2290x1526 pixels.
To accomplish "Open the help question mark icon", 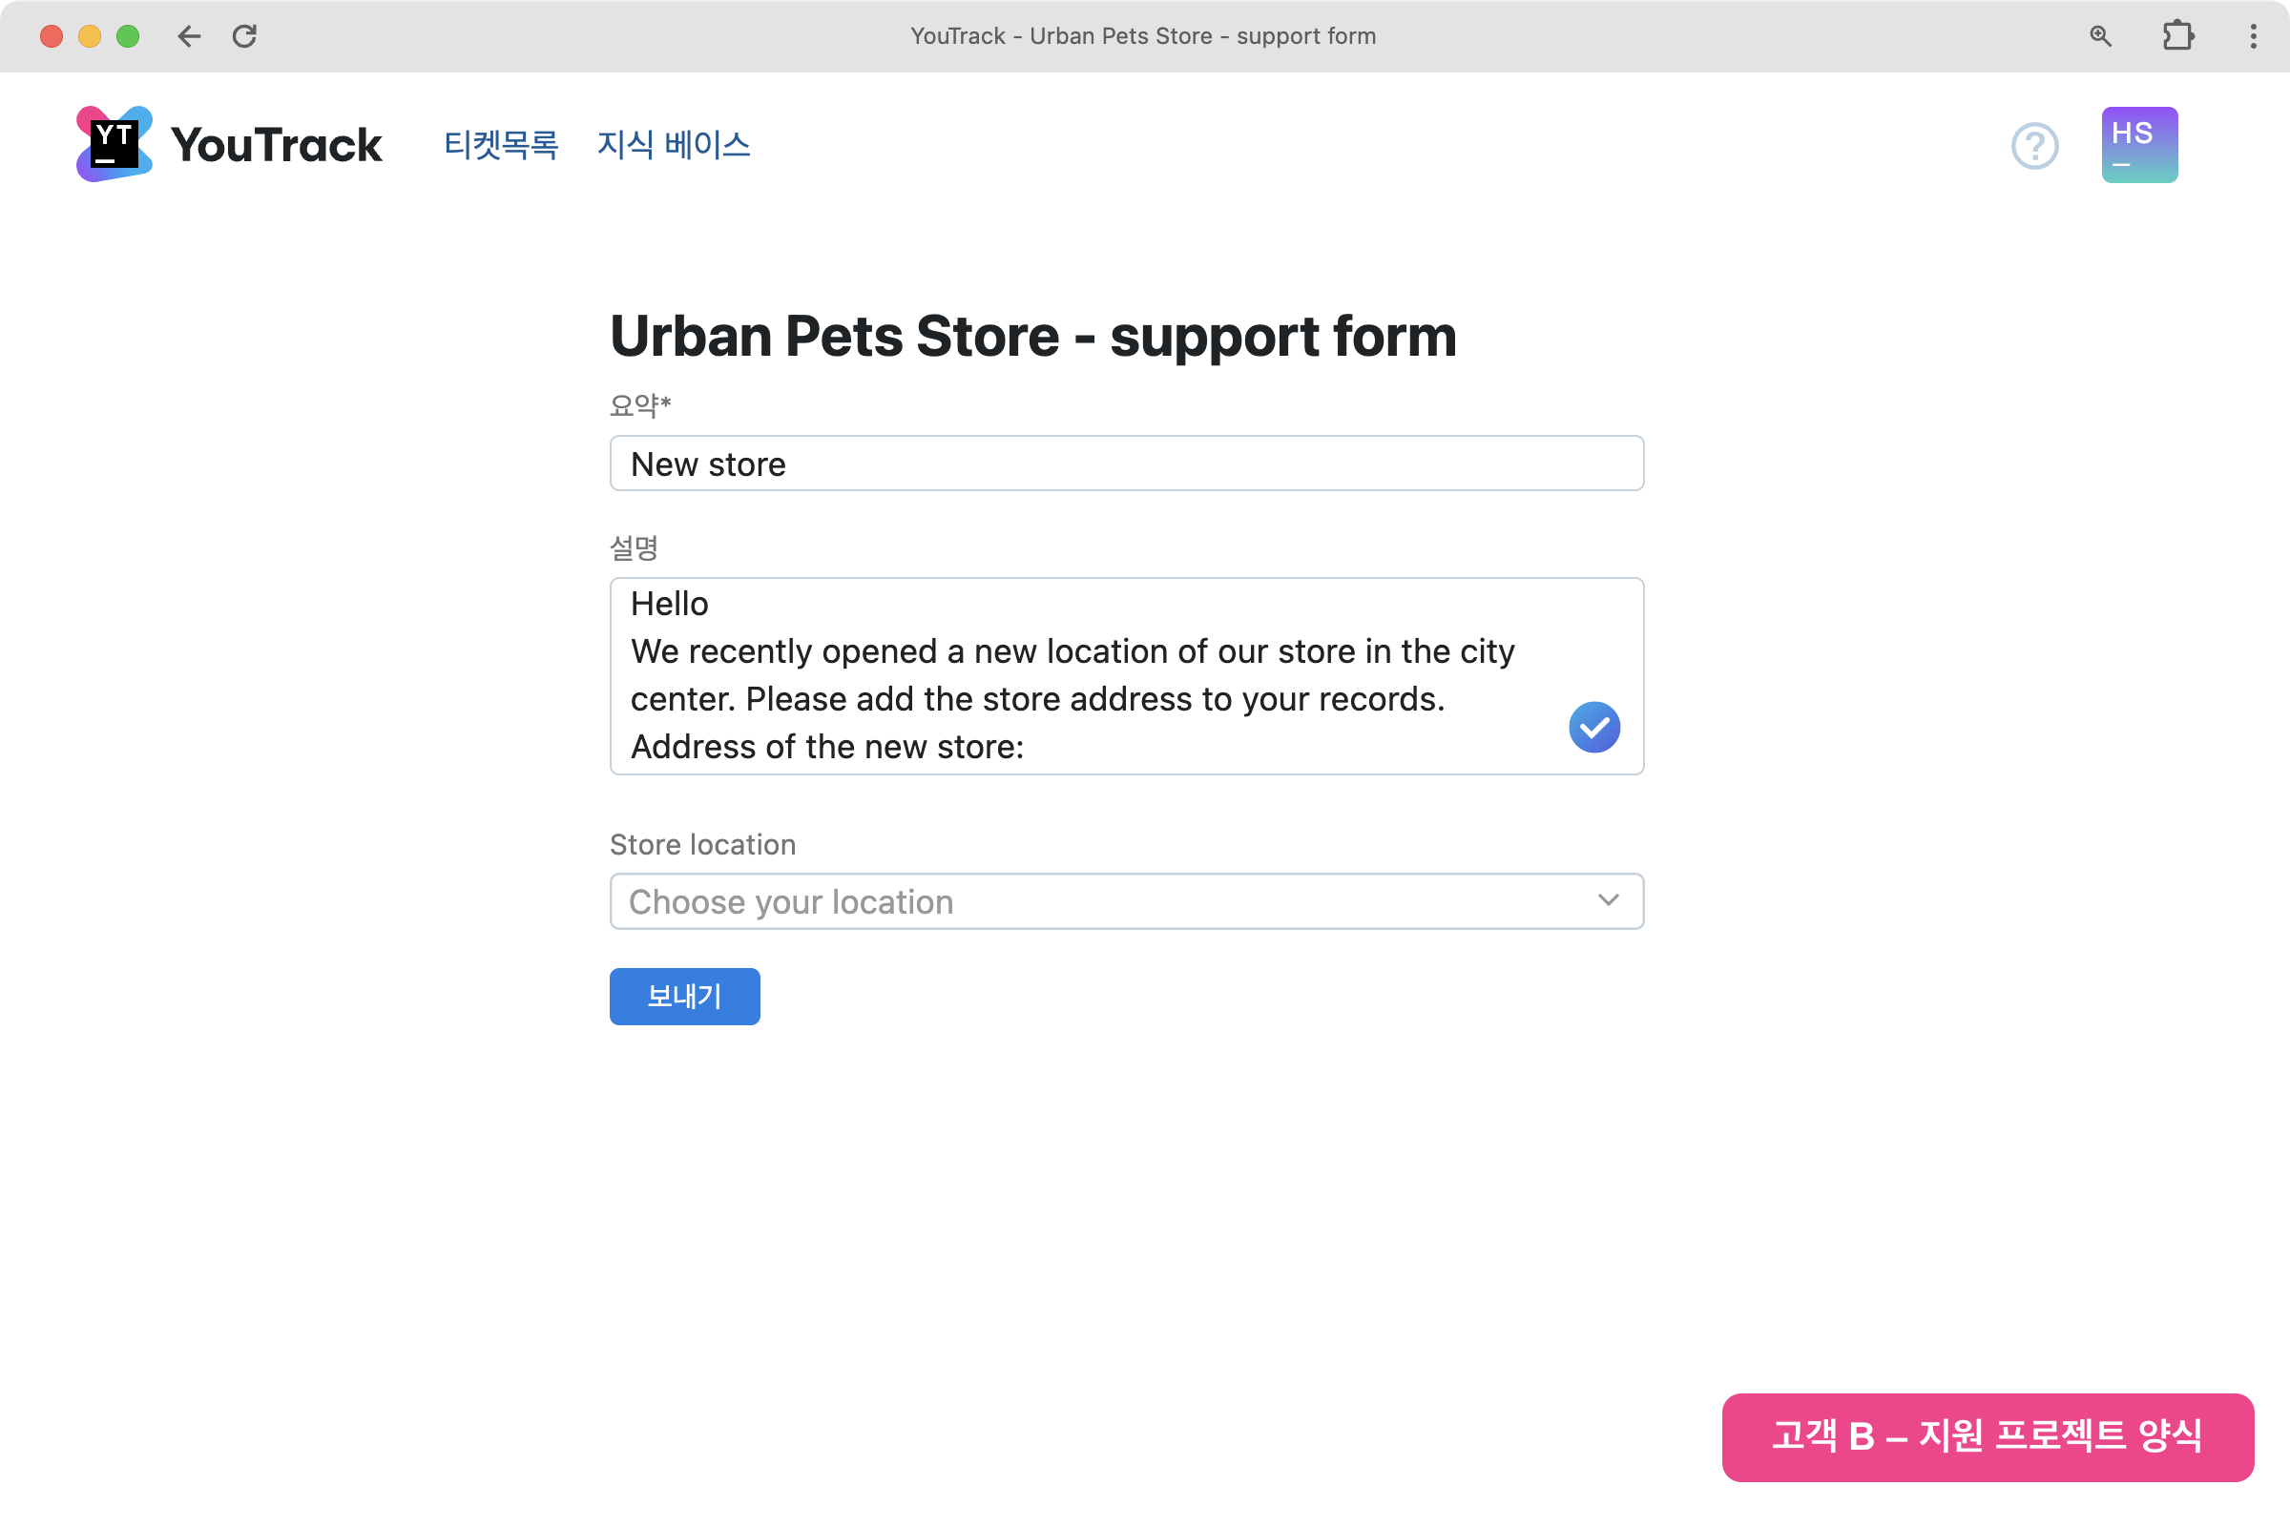I will coord(2034,146).
